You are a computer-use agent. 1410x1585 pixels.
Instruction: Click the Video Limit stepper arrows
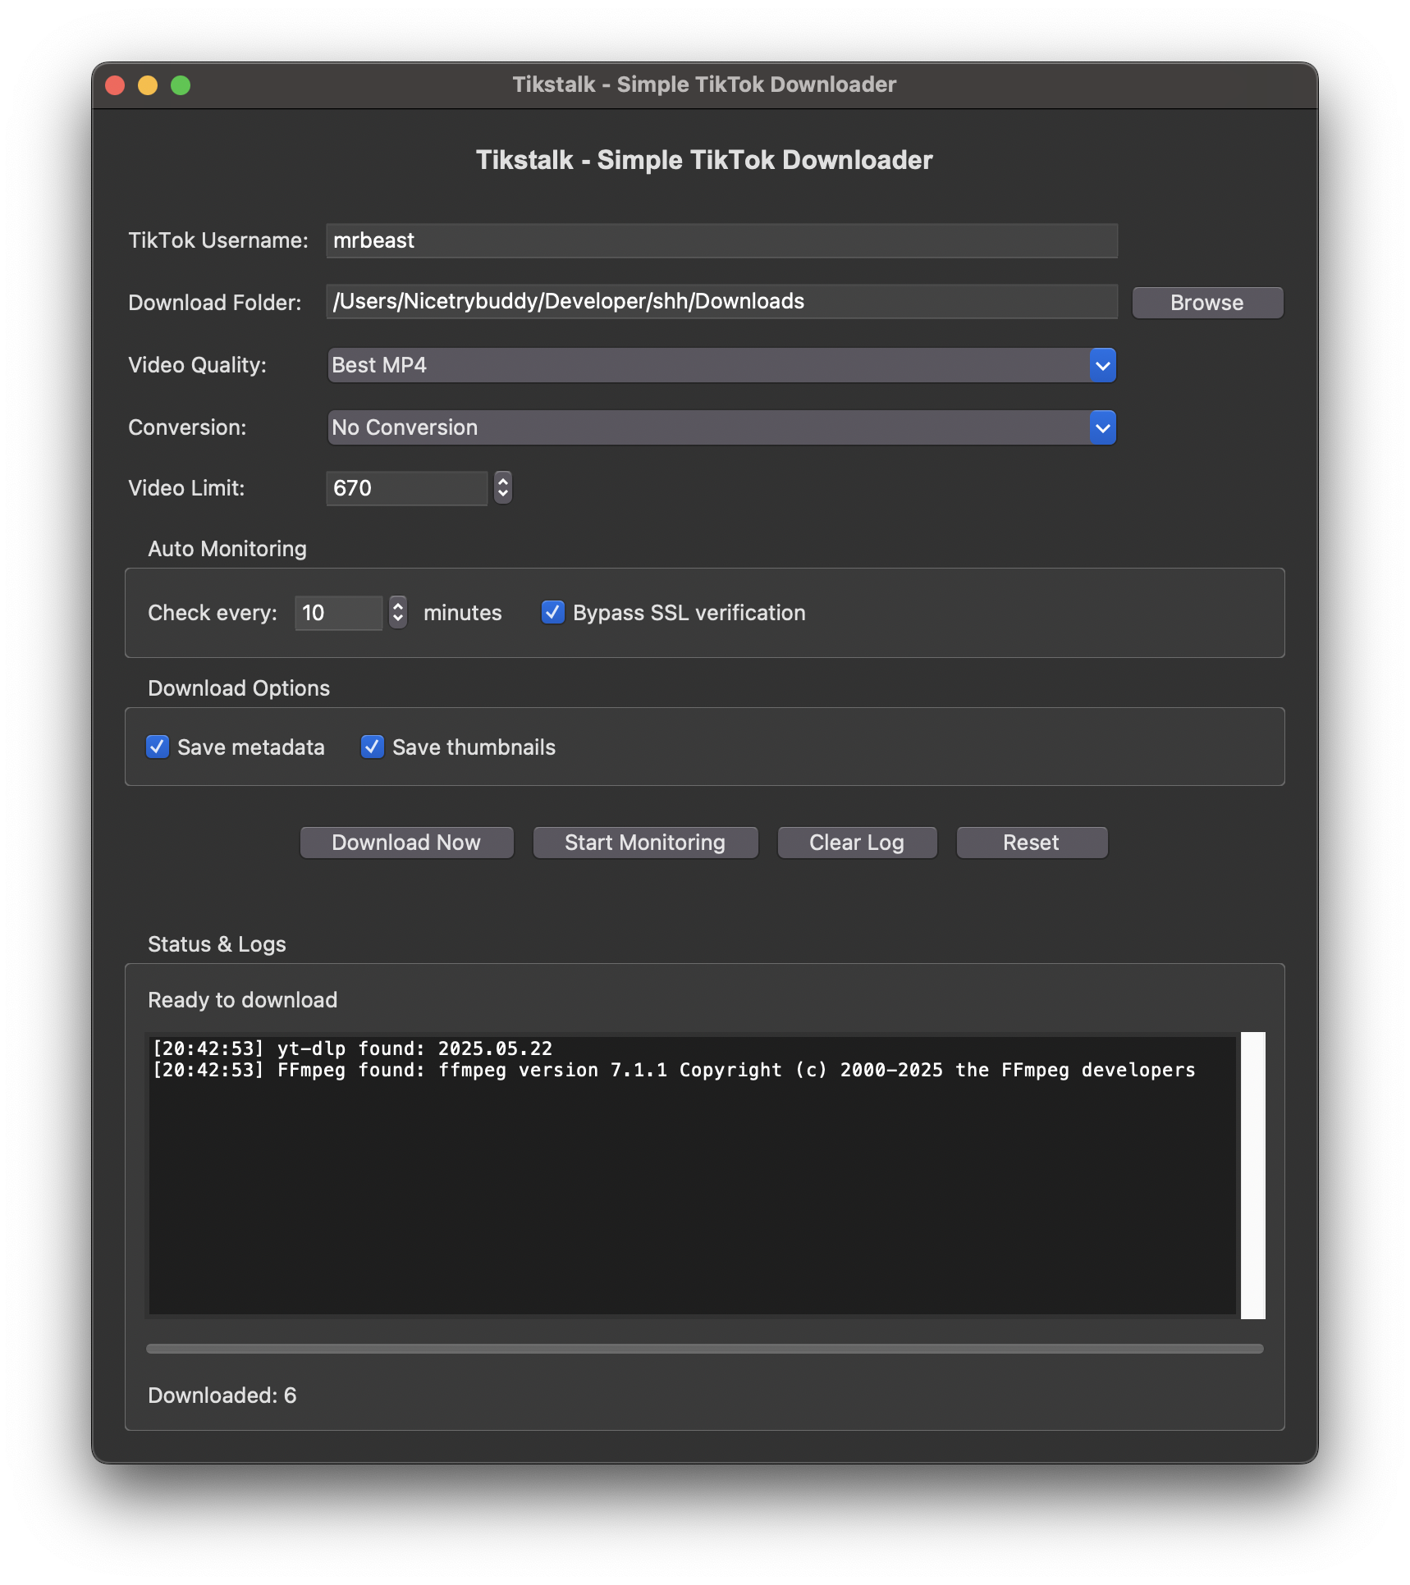tap(503, 487)
